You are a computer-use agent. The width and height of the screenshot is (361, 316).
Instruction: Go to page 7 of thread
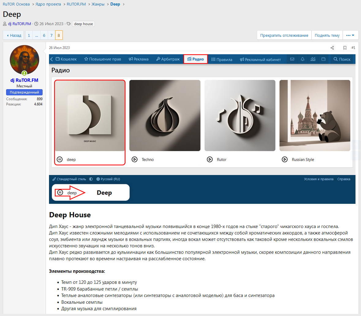click(51, 35)
